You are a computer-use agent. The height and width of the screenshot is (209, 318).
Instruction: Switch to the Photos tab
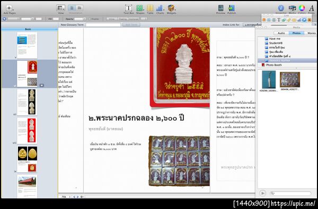coord(296,33)
